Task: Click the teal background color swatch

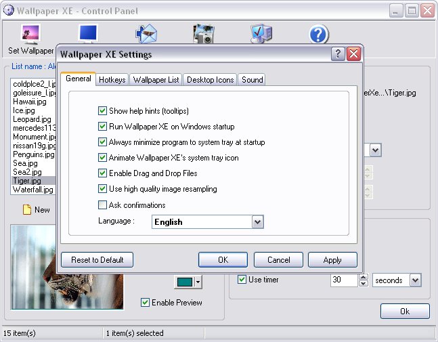Action: 185,282
